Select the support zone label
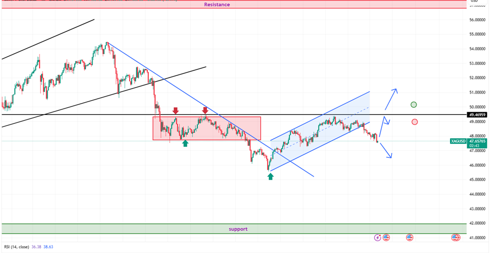Screen dimensions: 492x253 pyautogui.click(x=238, y=229)
